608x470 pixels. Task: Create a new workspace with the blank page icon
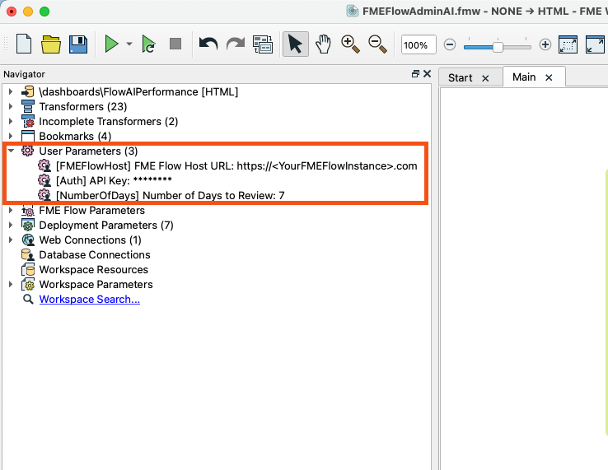tap(24, 44)
